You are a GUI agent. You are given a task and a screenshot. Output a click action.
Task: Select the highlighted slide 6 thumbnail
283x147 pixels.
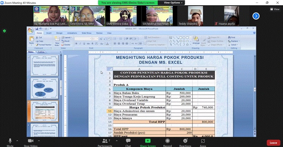coord(45,111)
